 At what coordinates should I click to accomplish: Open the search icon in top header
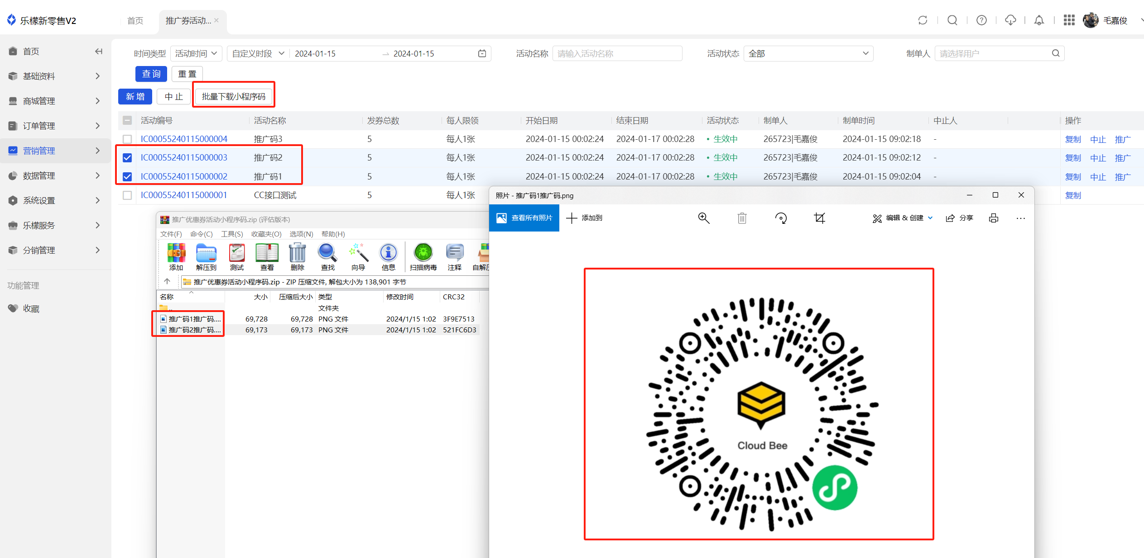tap(952, 20)
